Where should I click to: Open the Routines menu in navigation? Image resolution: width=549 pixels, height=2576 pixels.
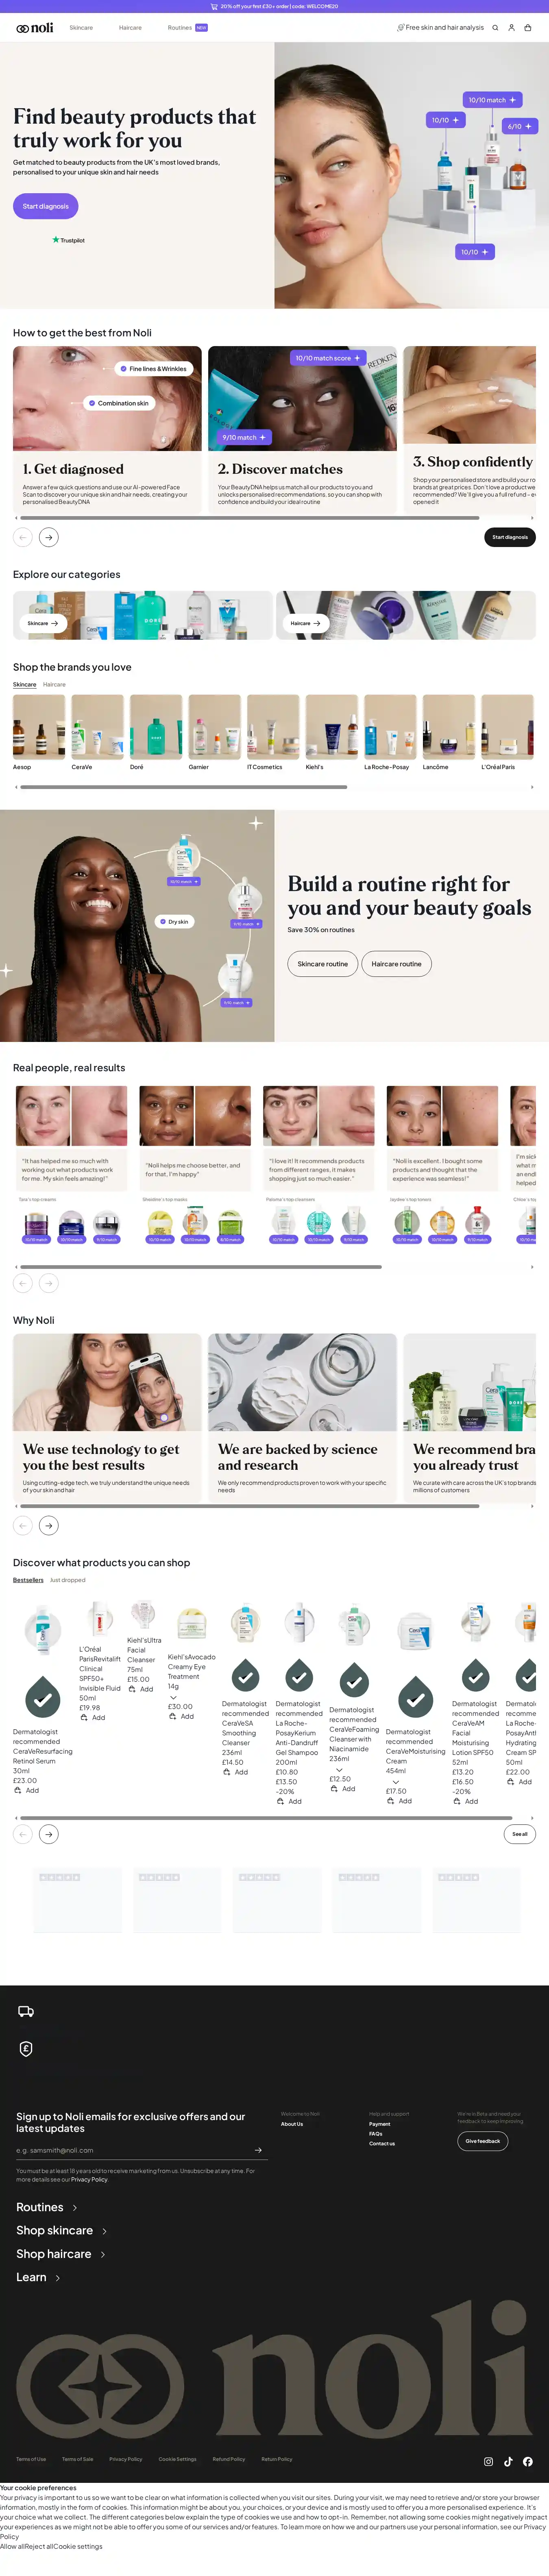point(180,28)
